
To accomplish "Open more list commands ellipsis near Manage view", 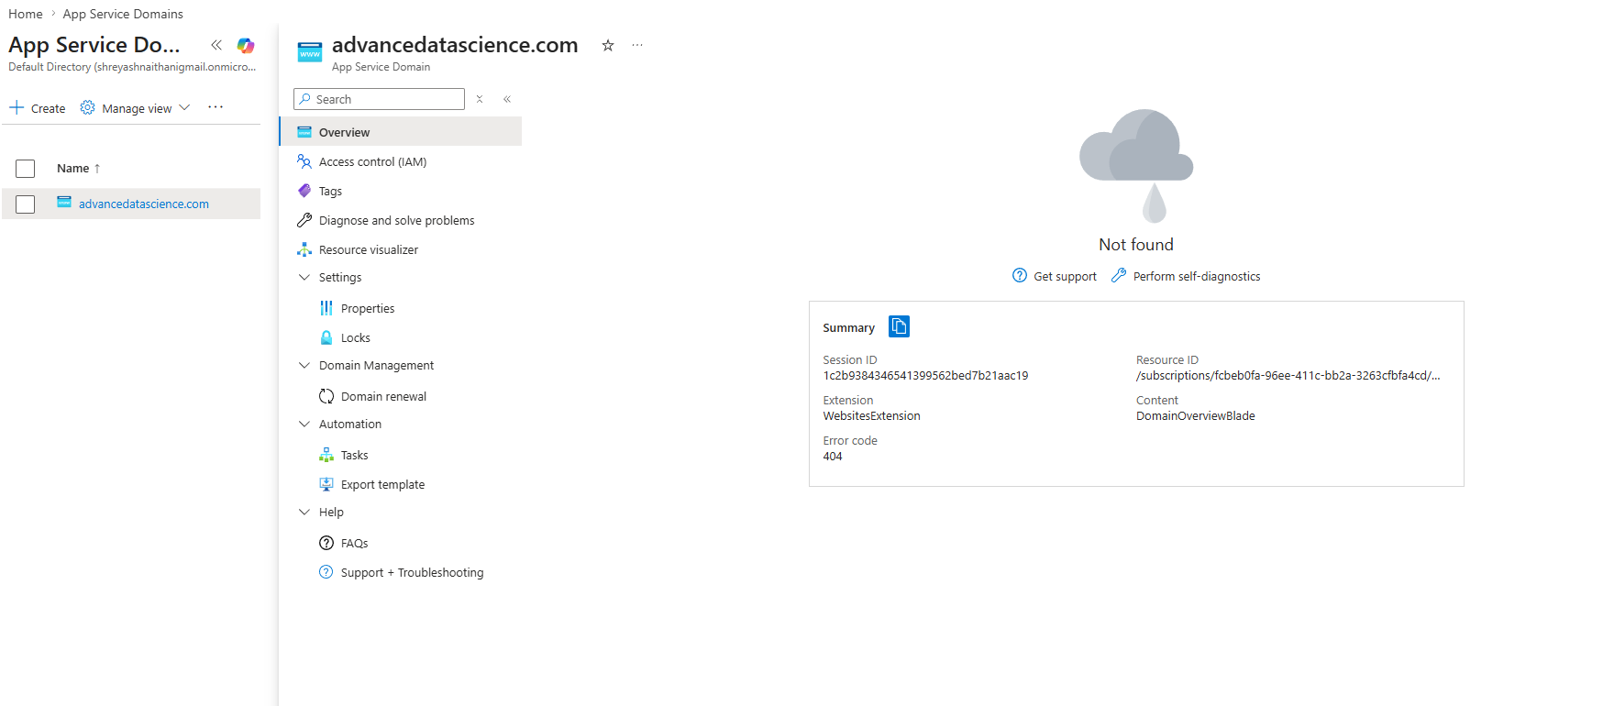I will (x=216, y=107).
